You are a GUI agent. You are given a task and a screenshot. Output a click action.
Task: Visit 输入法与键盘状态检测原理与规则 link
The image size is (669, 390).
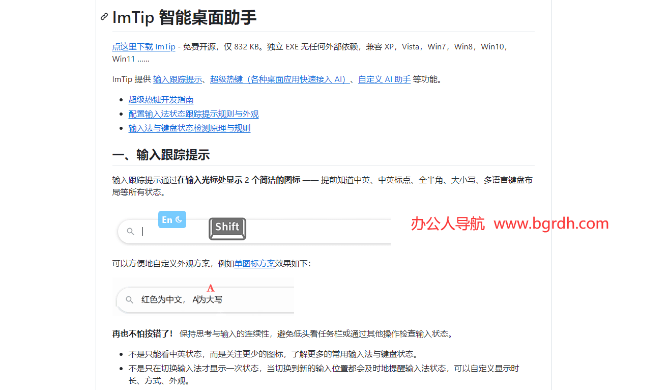click(189, 128)
